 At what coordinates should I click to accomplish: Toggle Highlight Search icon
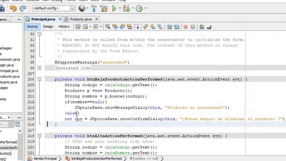(130, 27)
